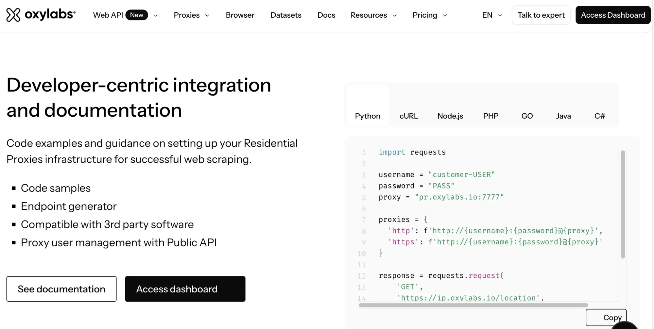The width and height of the screenshot is (654, 329).
Task: Expand the Resources menu chevron
Action: pos(395,15)
